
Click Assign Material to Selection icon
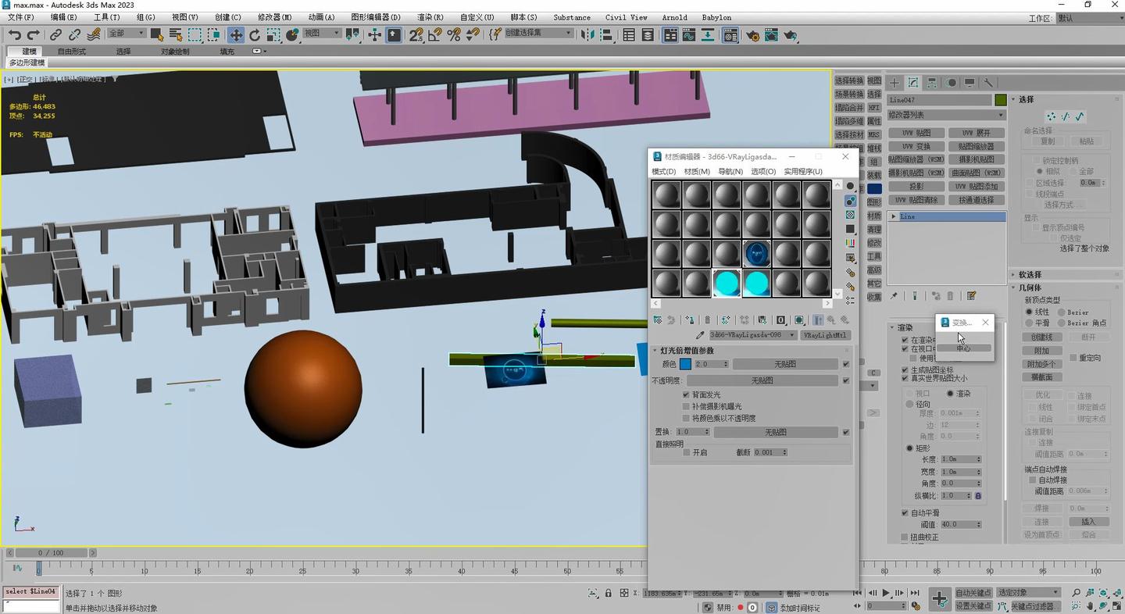point(689,319)
